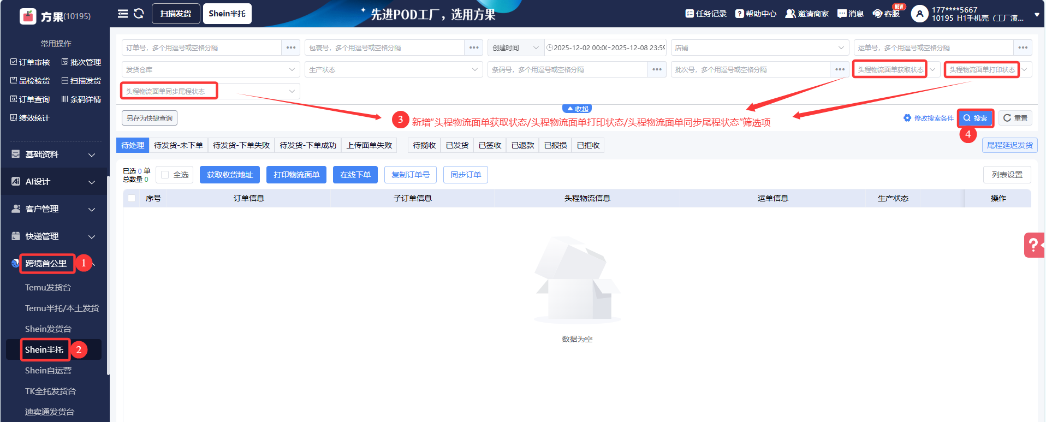This screenshot has width=1046, height=422.
Task: Switch to 上传面单失败 tab
Action: pyautogui.click(x=369, y=145)
